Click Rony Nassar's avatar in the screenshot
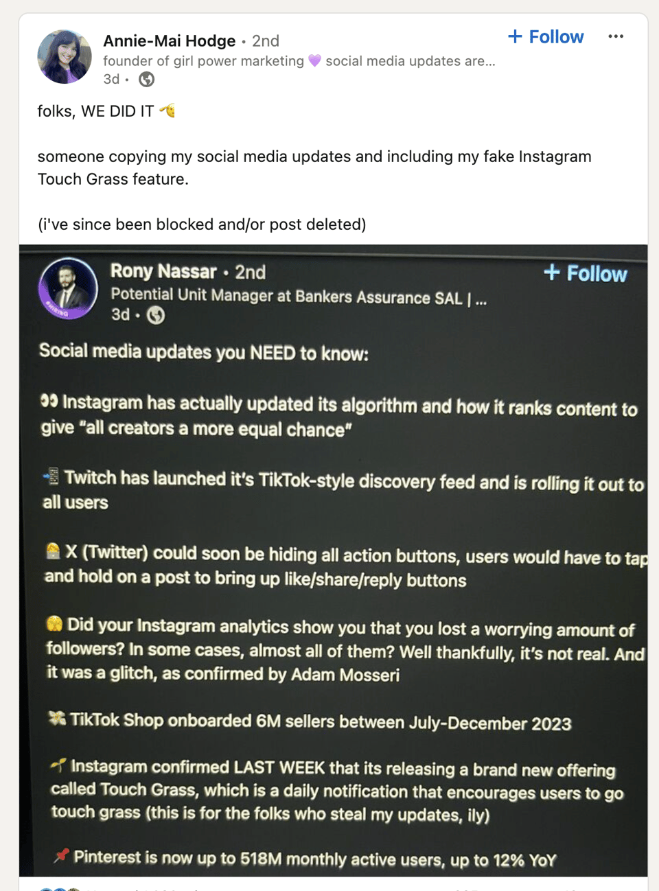Screen dimensions: 659x891 click(68, 288)
